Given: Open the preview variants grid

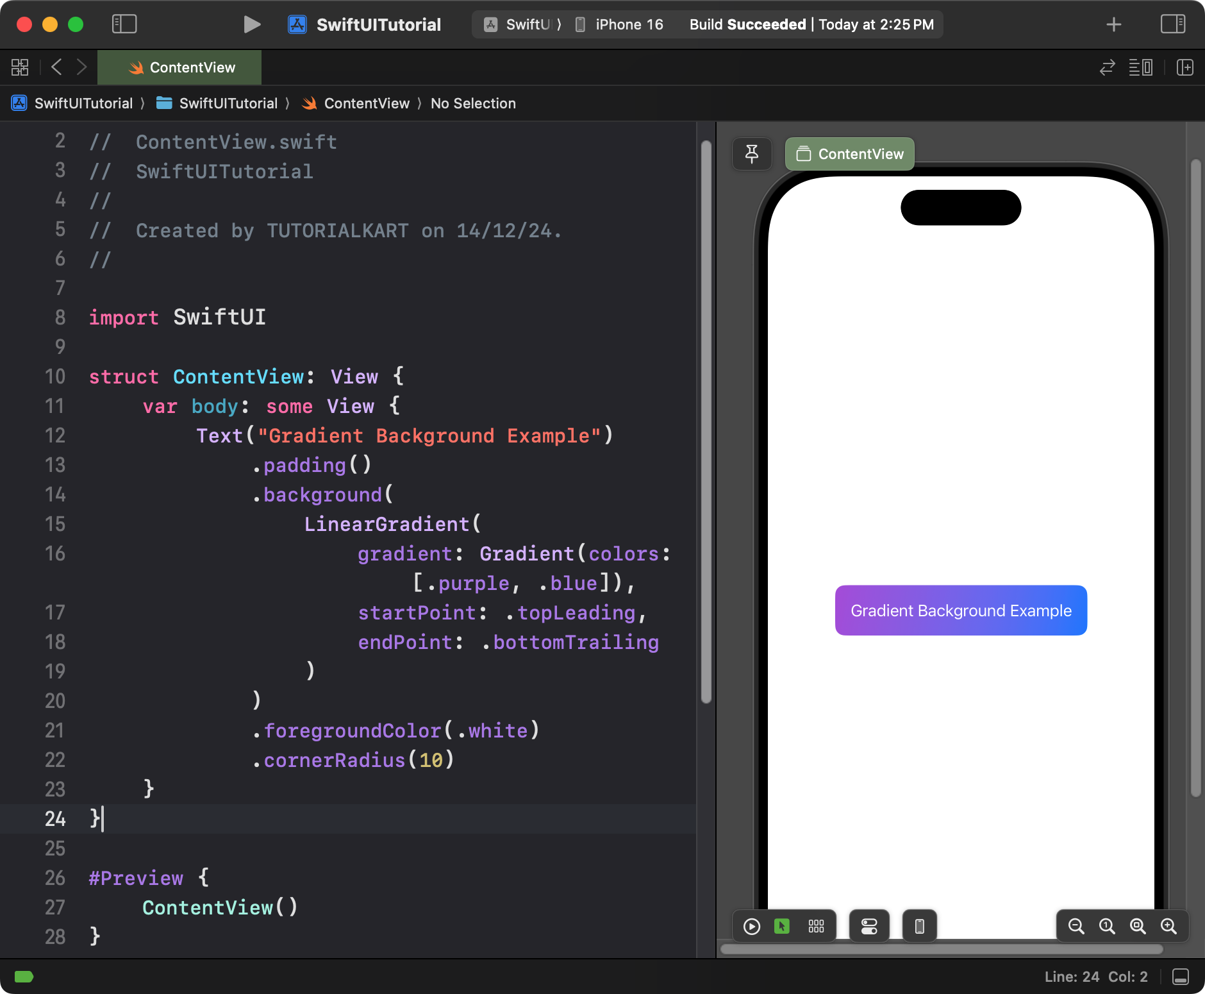Looking at the screenshot, I should tap(816, 926).
